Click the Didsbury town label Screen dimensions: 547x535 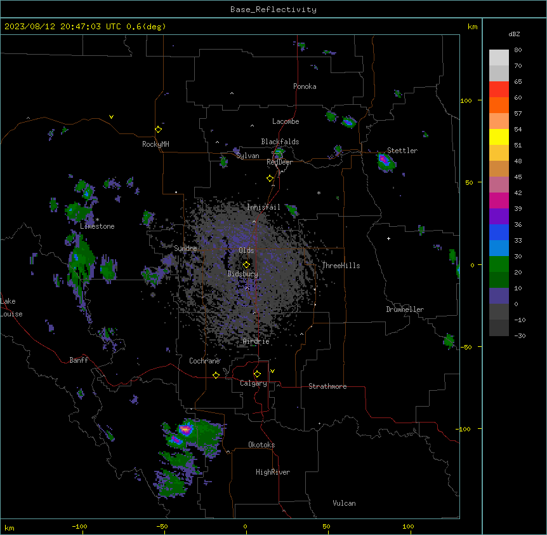coord(243,274)
